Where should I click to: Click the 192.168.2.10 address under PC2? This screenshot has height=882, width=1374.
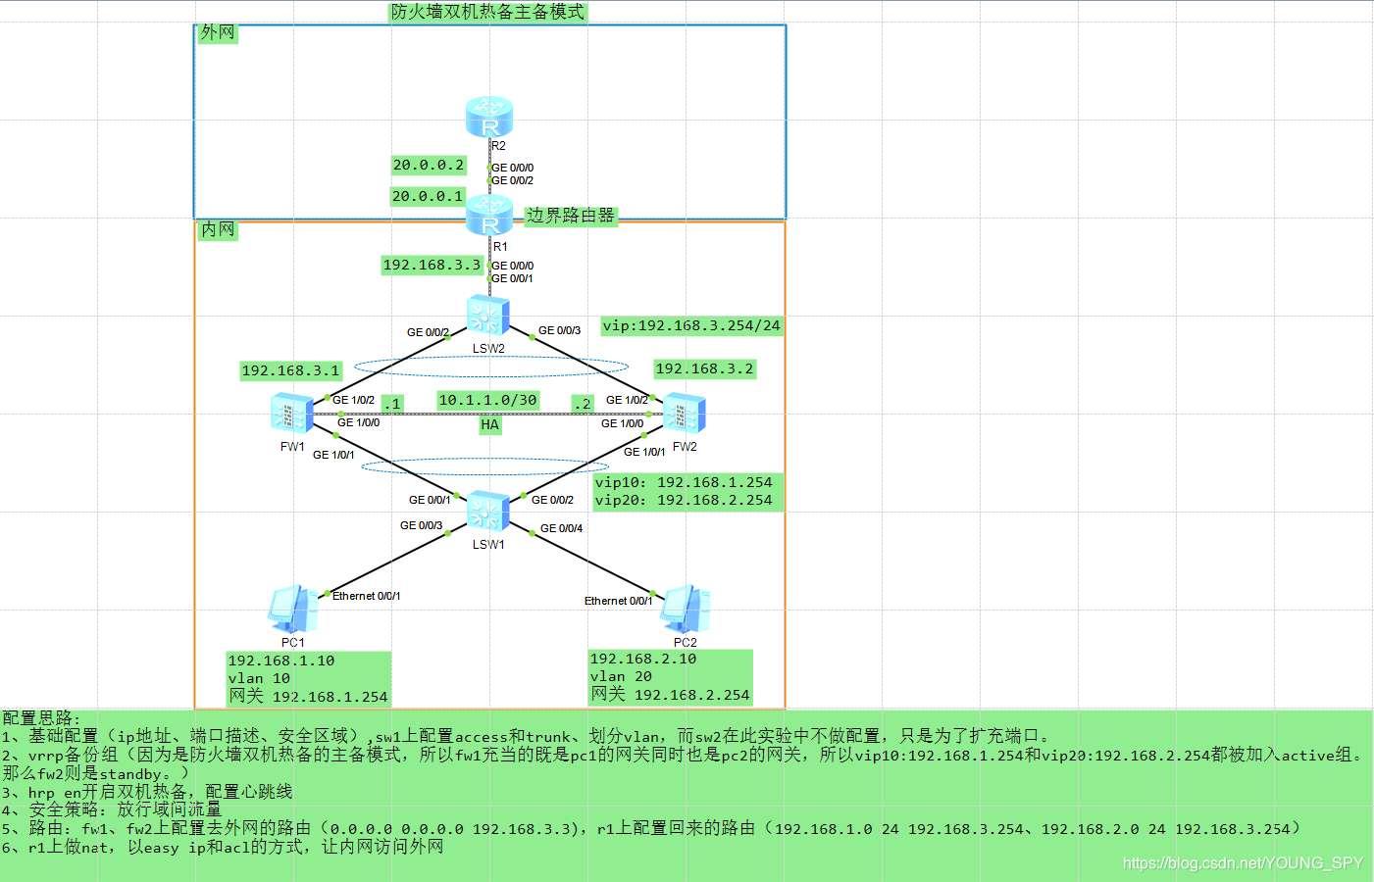point(643,659)
